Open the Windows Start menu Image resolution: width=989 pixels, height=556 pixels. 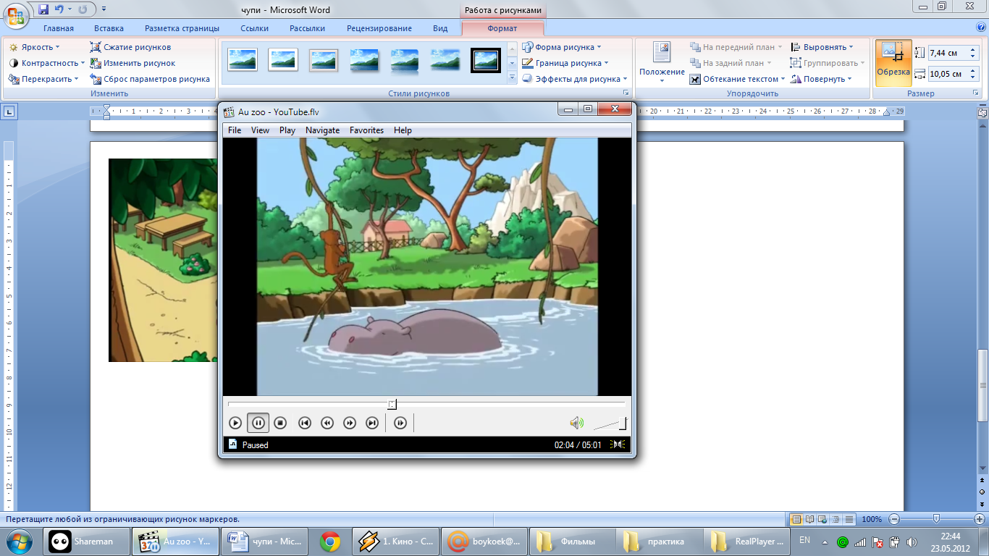(18, 540)
